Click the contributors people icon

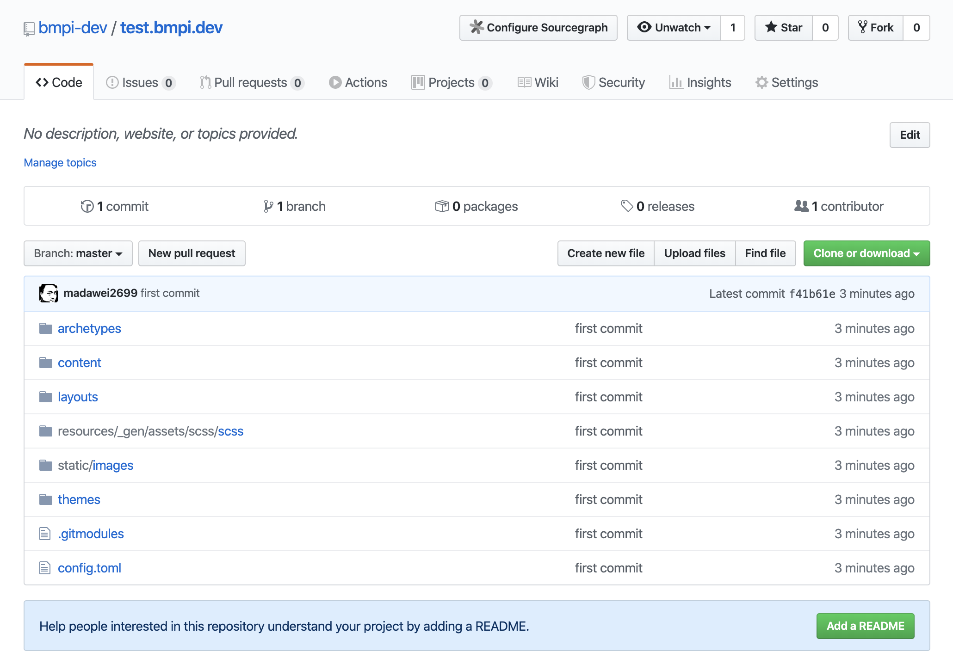pyautogui.click(x=801, y=206)
